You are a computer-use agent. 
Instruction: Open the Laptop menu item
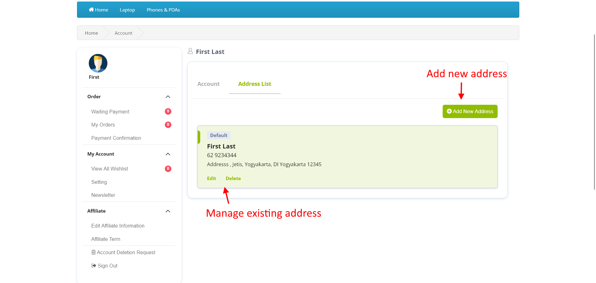click(x=127, y=10)
